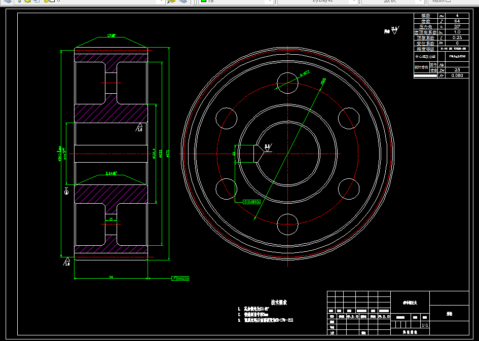
Task: Select the 0.080 Fr tolerance value
Action: click(x=457, y=75)
